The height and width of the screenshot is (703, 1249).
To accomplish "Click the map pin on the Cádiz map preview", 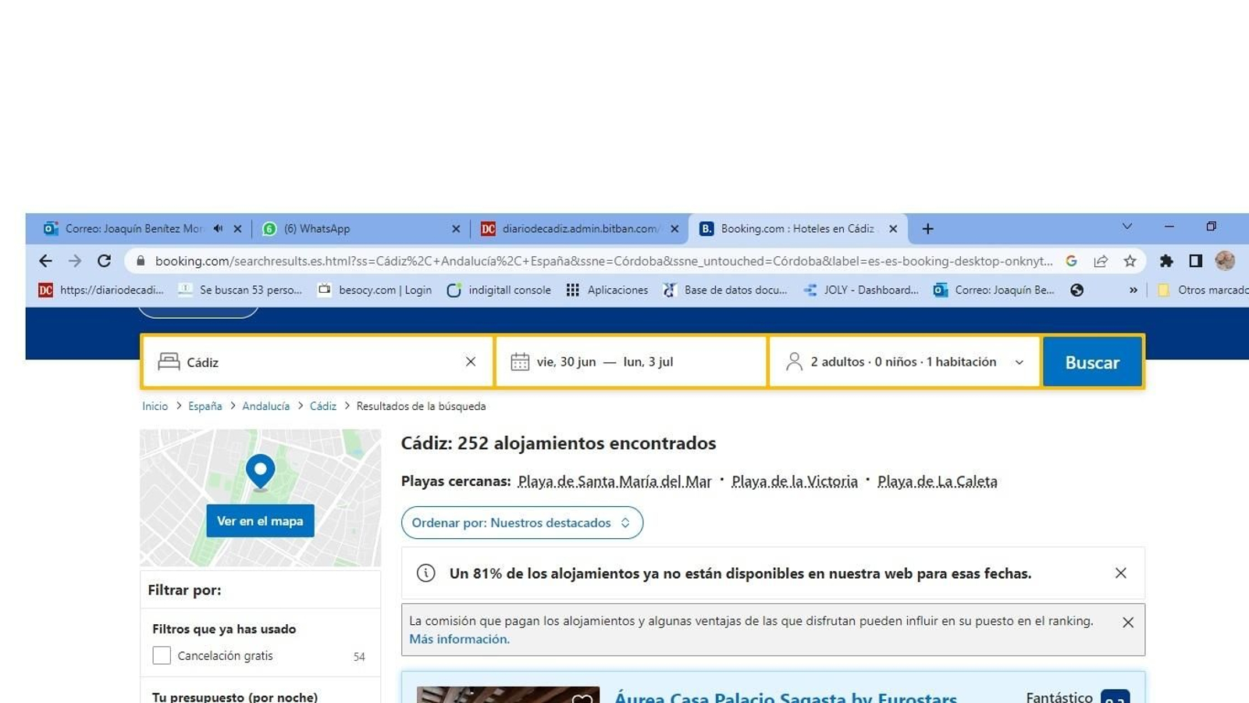I will [x=260, y=472].
